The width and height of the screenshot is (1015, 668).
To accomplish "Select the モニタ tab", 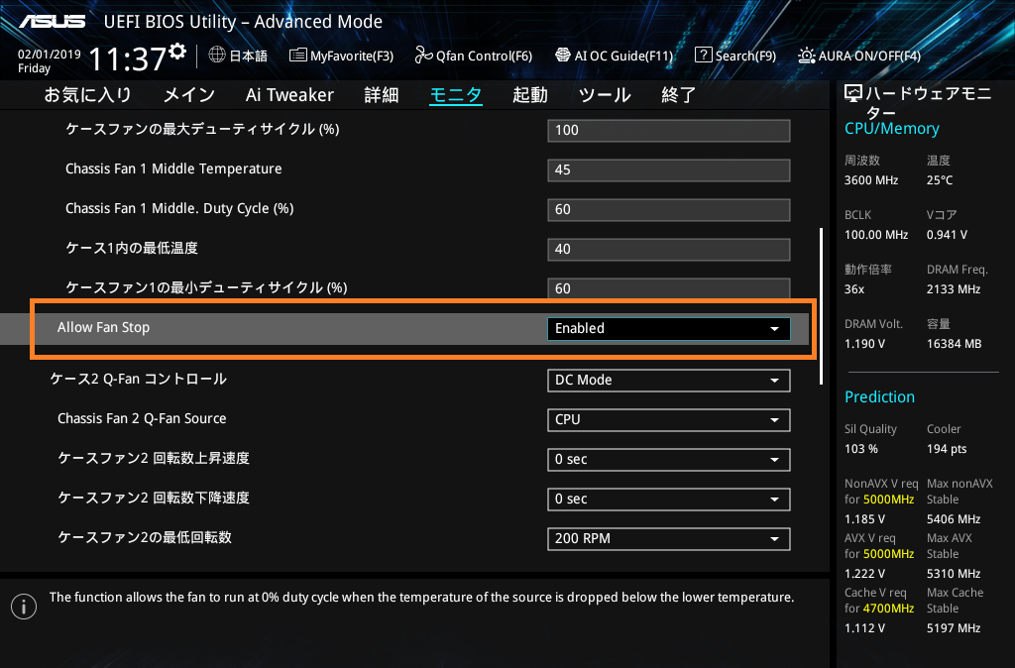I will pyautogui.click(x=456, y=95).
